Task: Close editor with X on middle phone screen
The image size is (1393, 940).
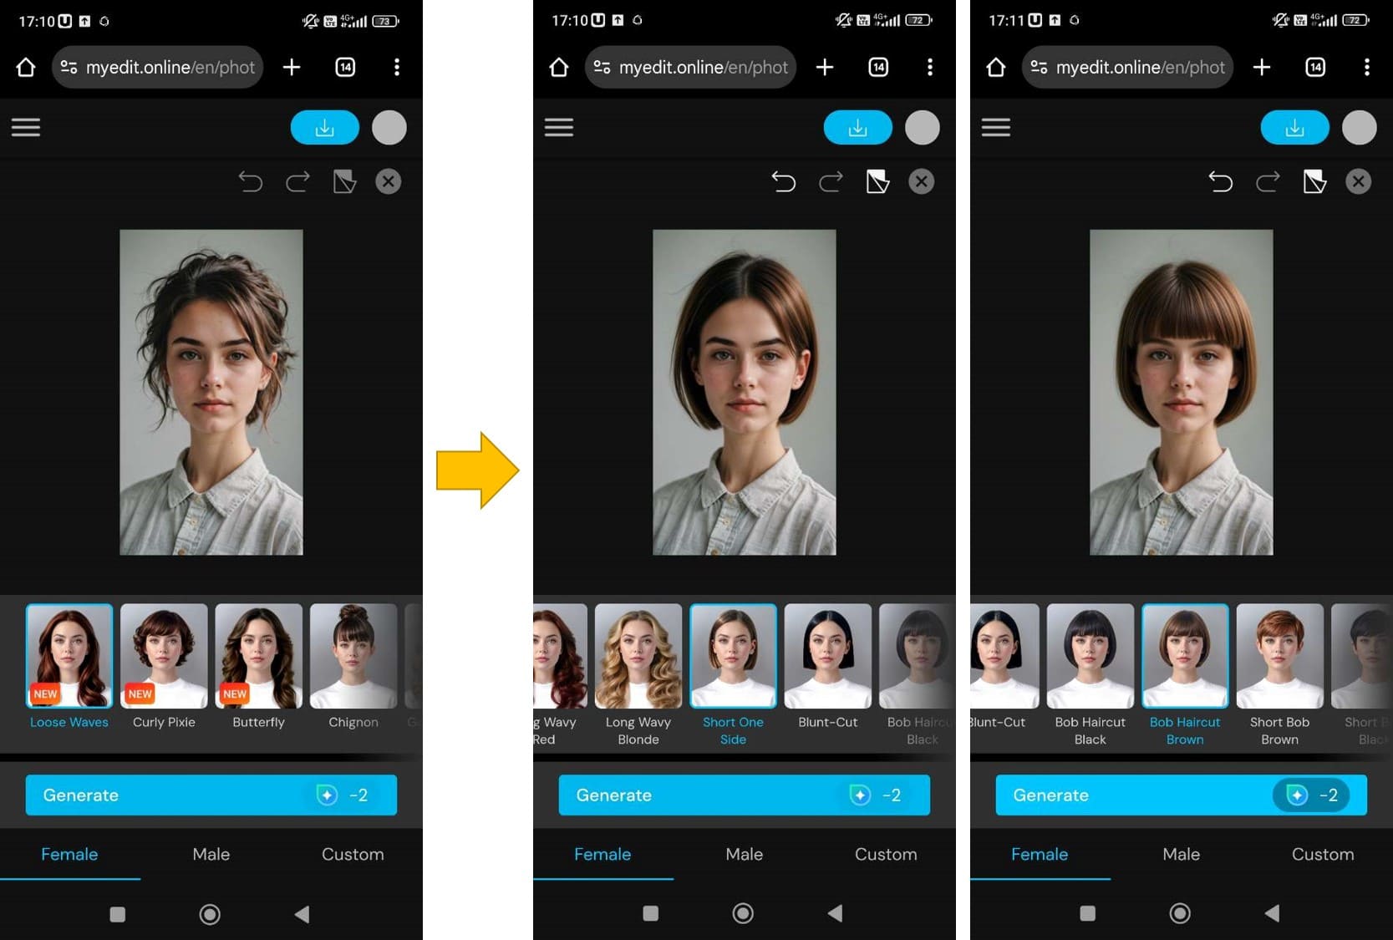Action: 922,181
